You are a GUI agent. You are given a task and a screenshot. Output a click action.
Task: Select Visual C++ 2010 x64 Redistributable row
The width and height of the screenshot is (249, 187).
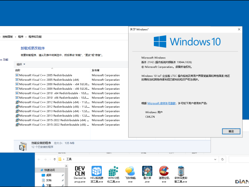tap(52, 93)
